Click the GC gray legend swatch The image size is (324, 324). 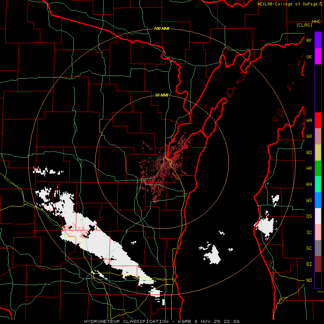[318, 248]
